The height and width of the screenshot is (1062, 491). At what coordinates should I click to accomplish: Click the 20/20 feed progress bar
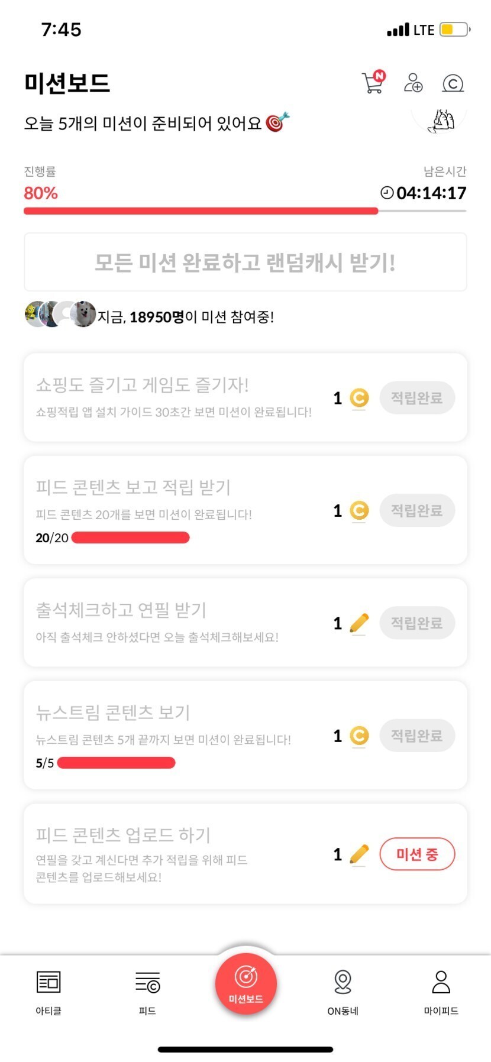click(130, 538)
